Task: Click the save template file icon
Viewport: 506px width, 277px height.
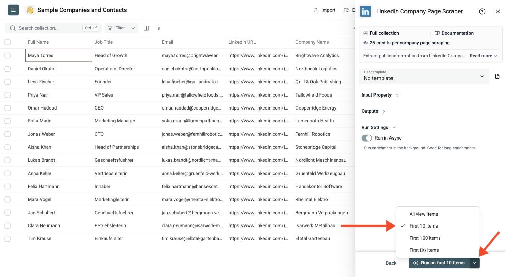Action: pos(497,76)
